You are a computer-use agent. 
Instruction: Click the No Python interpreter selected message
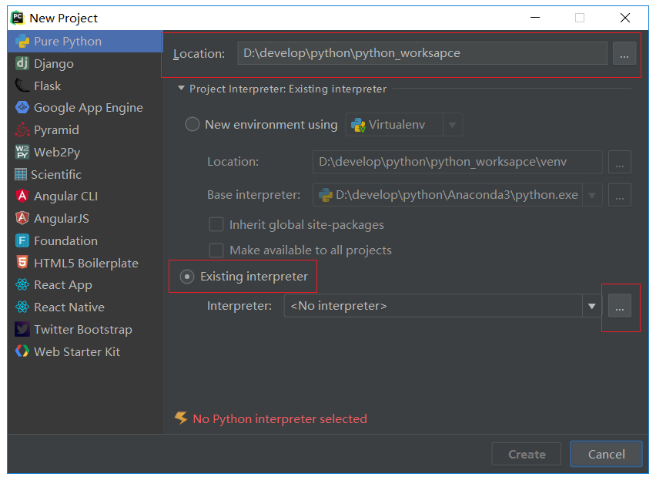[279, 418]
